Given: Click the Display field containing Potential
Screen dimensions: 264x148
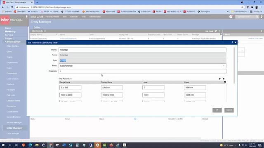Looking at the screenshot, I should (142, 50).
